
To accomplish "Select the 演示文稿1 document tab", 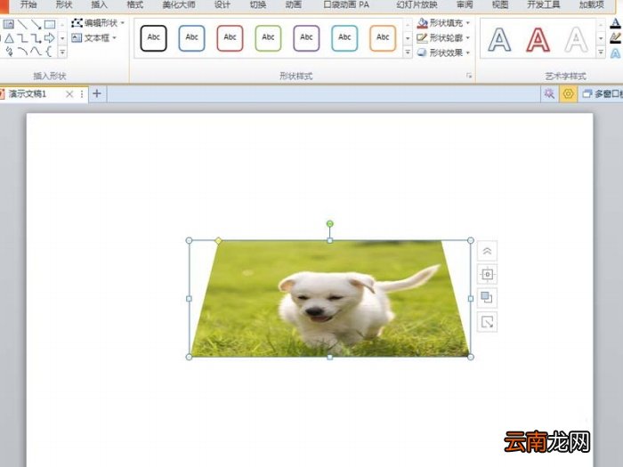I will point(28,94).
